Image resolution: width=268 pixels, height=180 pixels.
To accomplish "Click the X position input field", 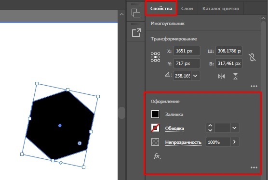I will point(187,51).
